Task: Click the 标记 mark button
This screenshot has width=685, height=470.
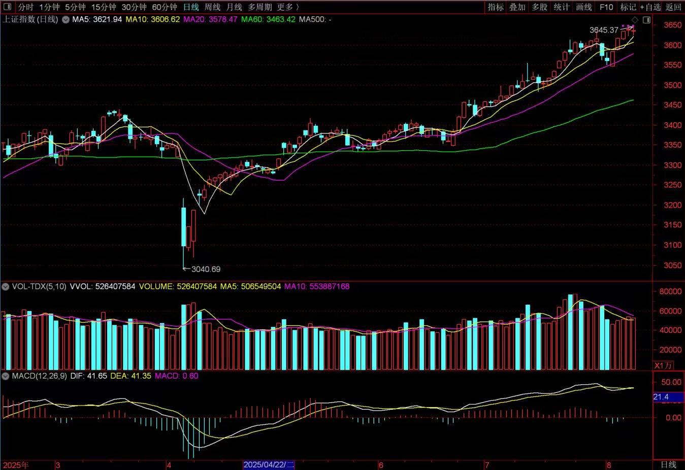Action: [628, 7]
